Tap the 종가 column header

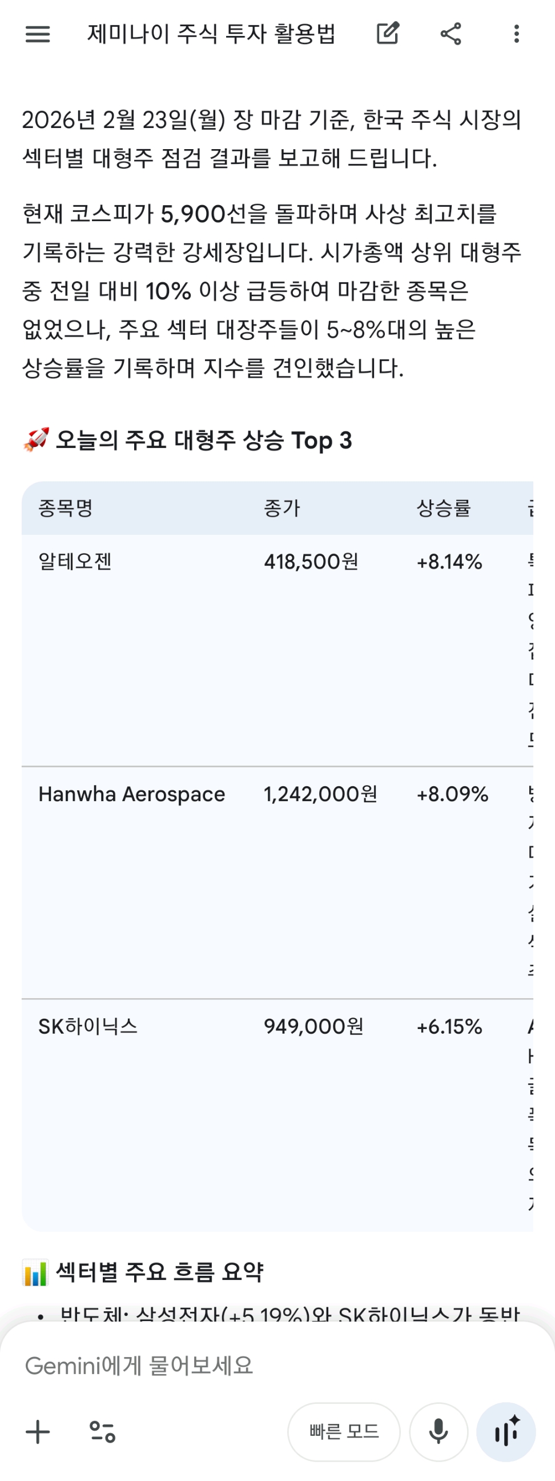coord(282,508)
